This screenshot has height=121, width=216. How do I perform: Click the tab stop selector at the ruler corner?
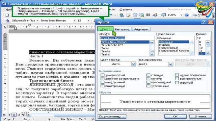(x=5, y=27)
